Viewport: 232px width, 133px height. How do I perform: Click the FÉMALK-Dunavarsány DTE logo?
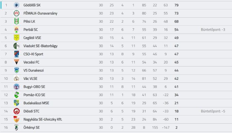(17, 13)
